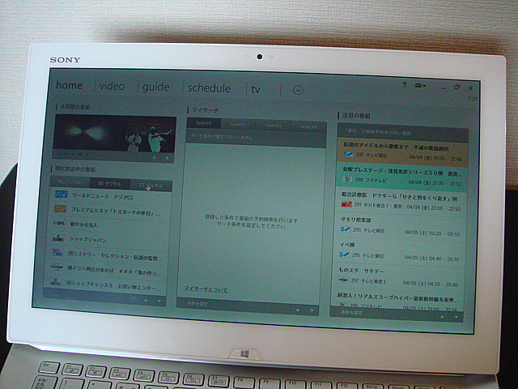Click the down arrow below マイサーチ panel

(x=312, y=311)
